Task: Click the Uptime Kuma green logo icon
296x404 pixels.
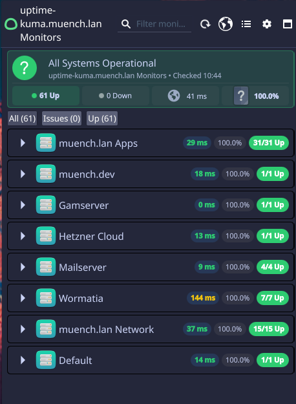Action: coord(11,24)
